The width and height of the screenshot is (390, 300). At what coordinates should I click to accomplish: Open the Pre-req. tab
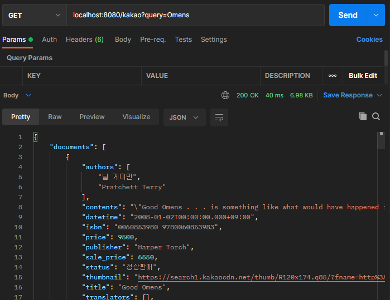point(153,40)
